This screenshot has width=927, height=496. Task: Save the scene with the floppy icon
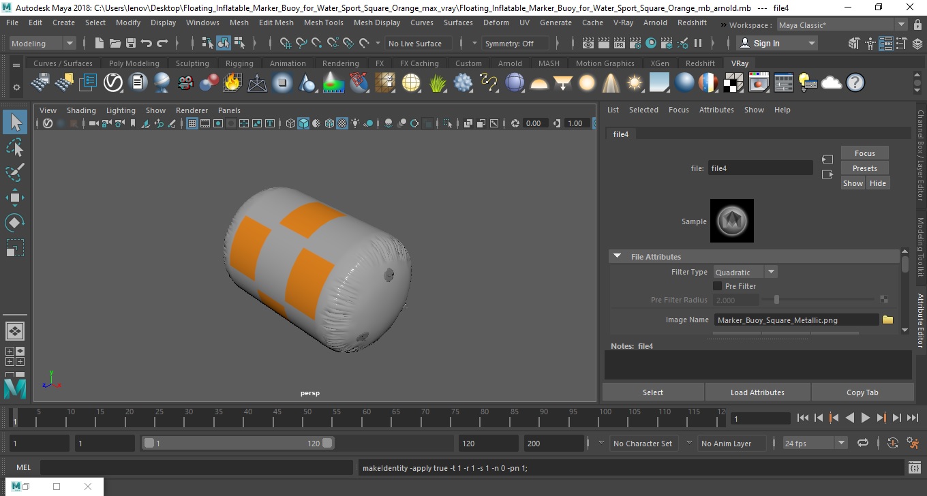point(130,43)
